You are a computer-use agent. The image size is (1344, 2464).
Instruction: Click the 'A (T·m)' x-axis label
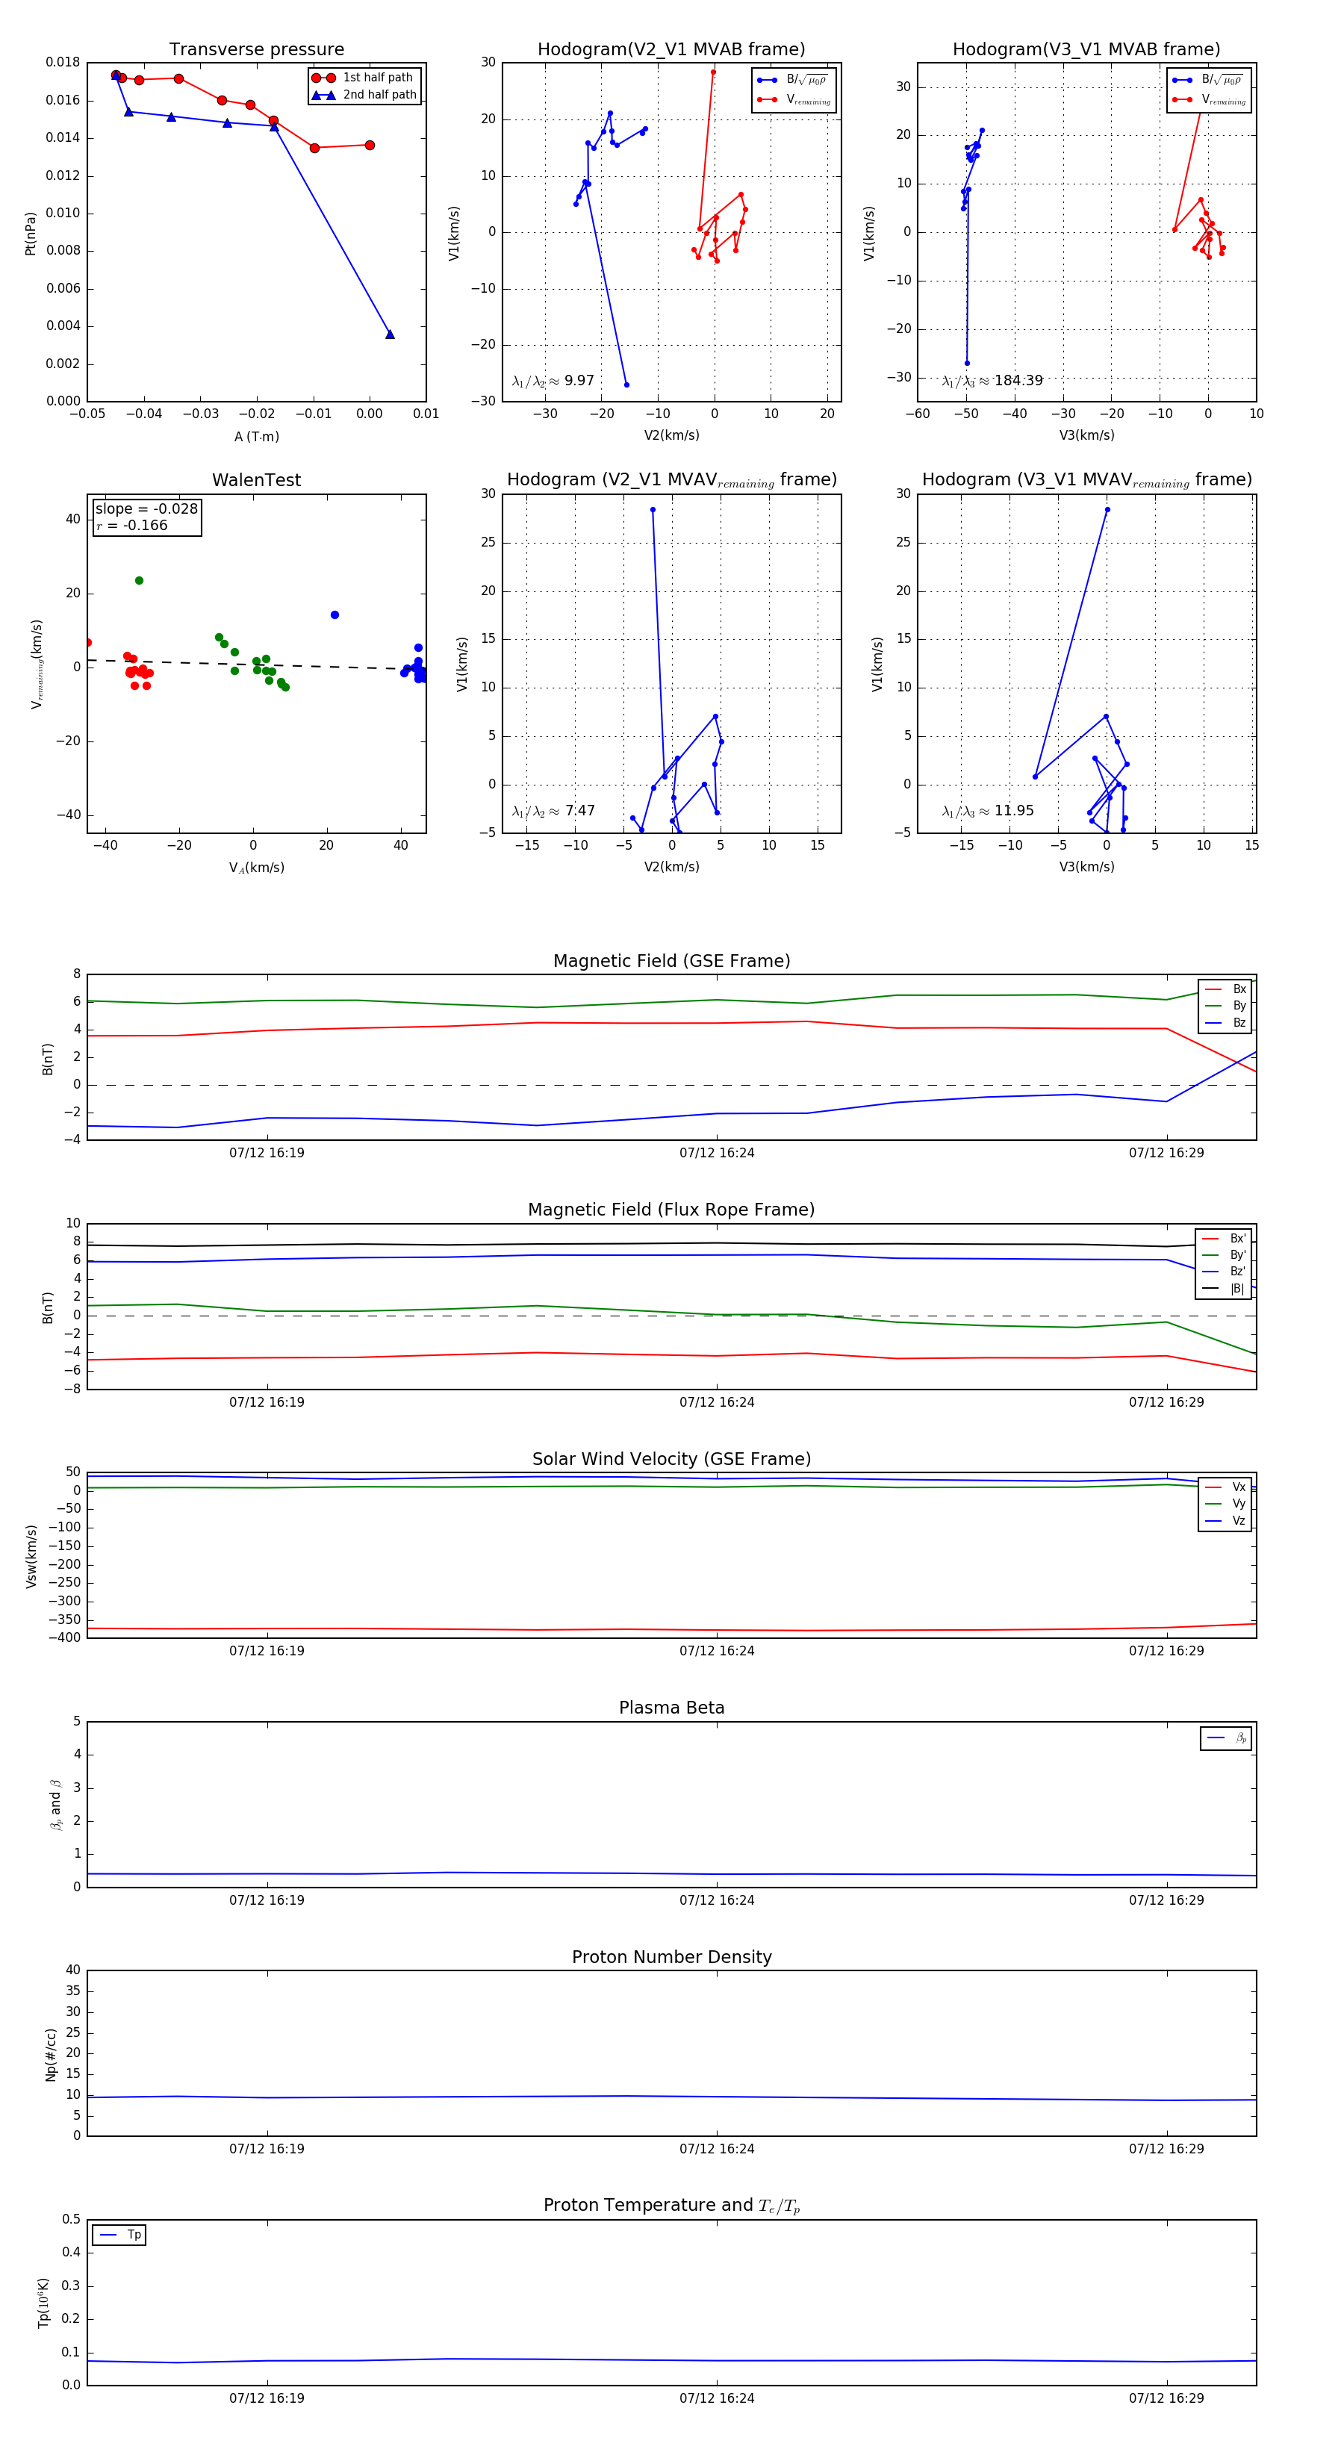click(x=256, y=436)
